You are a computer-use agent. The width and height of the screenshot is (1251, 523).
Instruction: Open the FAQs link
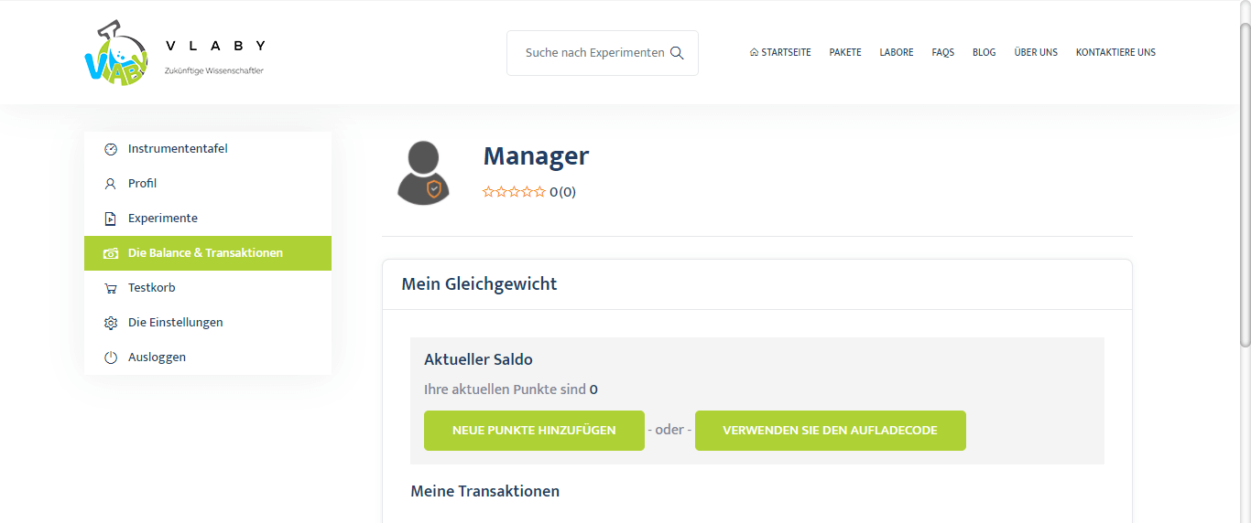[943, 53]
